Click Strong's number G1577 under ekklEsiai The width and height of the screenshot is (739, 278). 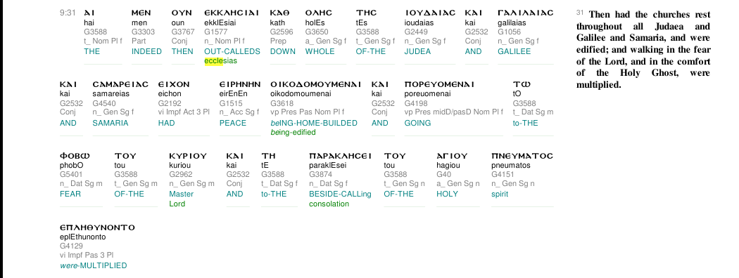[214, 32]
